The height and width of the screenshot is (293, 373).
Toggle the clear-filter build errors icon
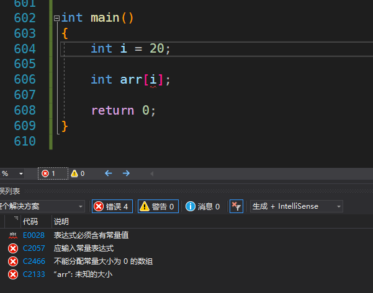point(236,206)
